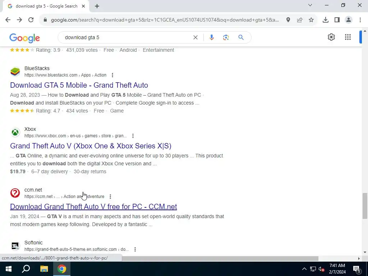The height and width of the screenshot is (276, 368).
Task: Click the 'Jan 19, 2024' date text
Action: pos(25,216)
